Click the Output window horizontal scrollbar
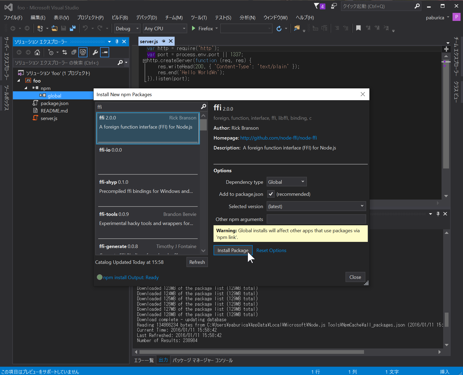This screenshot has width=463, height=375. (252, 352)
